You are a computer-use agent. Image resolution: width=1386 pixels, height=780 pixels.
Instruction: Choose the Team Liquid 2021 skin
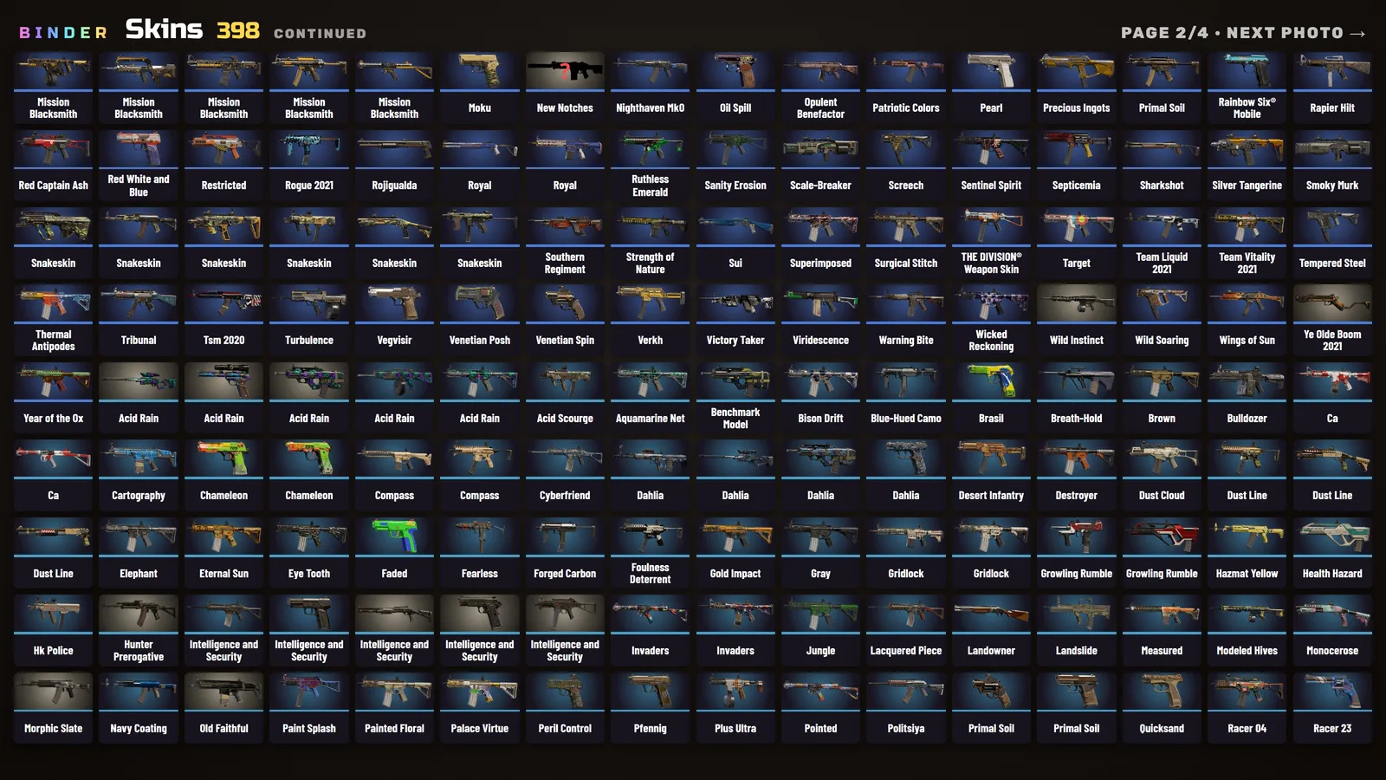[1162, 244]
